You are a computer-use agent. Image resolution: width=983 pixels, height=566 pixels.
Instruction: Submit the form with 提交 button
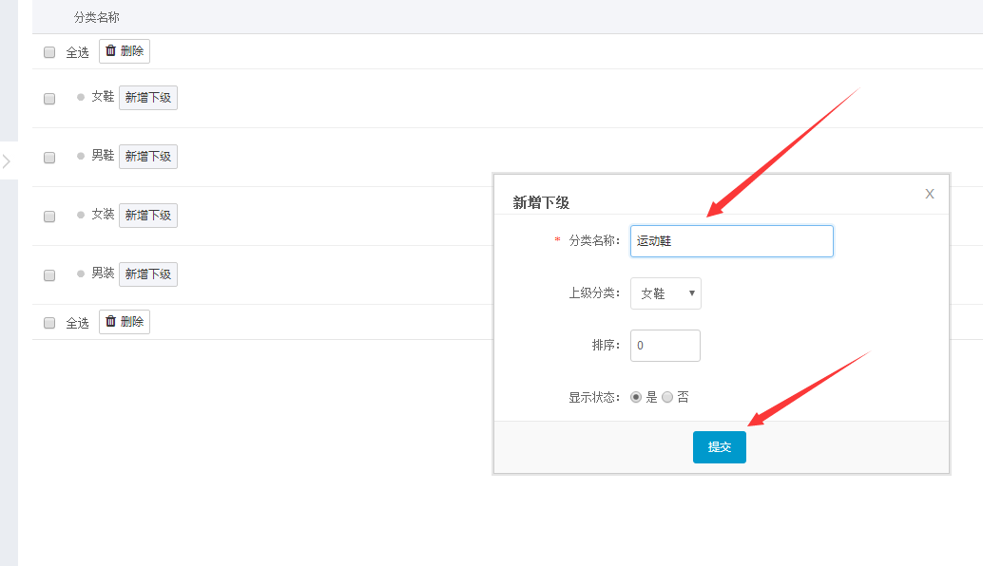click(x=719, y=447)
